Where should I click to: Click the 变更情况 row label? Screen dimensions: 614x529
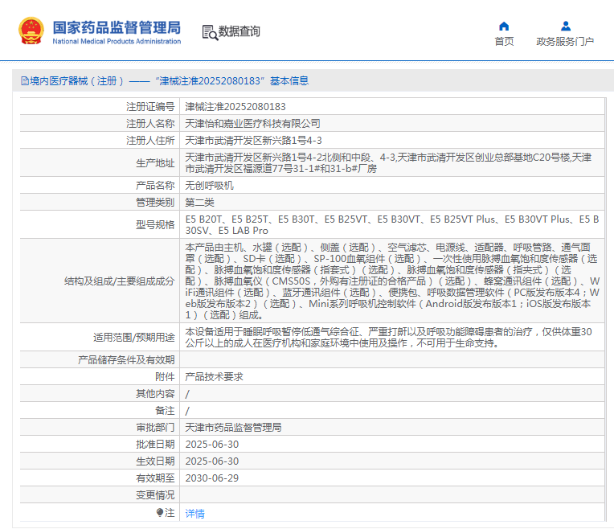[154, 494]
